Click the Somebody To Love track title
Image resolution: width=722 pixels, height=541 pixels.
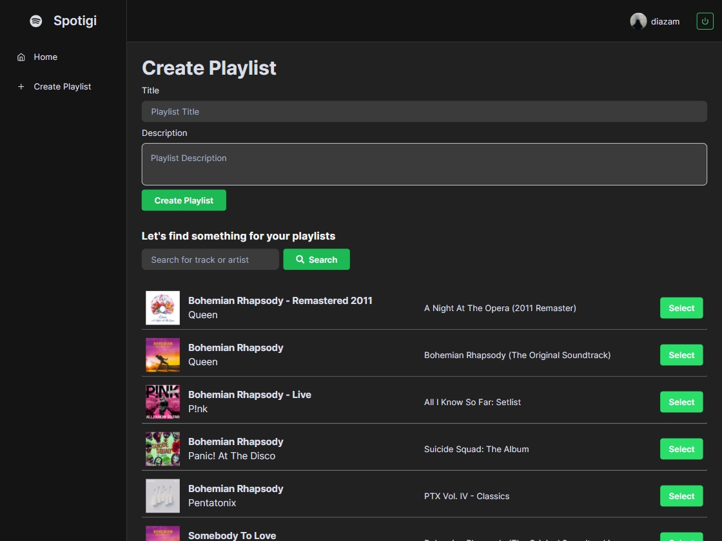pyautogui.click(x=232, y=535)
